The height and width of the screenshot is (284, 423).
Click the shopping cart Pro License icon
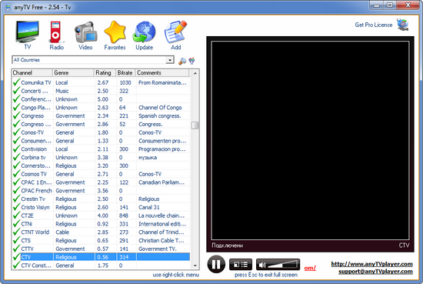point(403,25)
